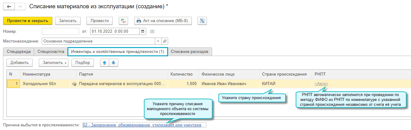Click the traceability icon in Холодильник 50л row

tap(74, 84)
